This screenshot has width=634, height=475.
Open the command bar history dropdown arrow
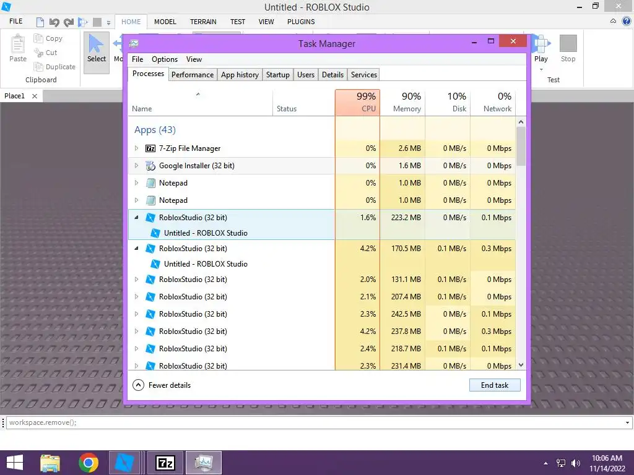[627, 422]
